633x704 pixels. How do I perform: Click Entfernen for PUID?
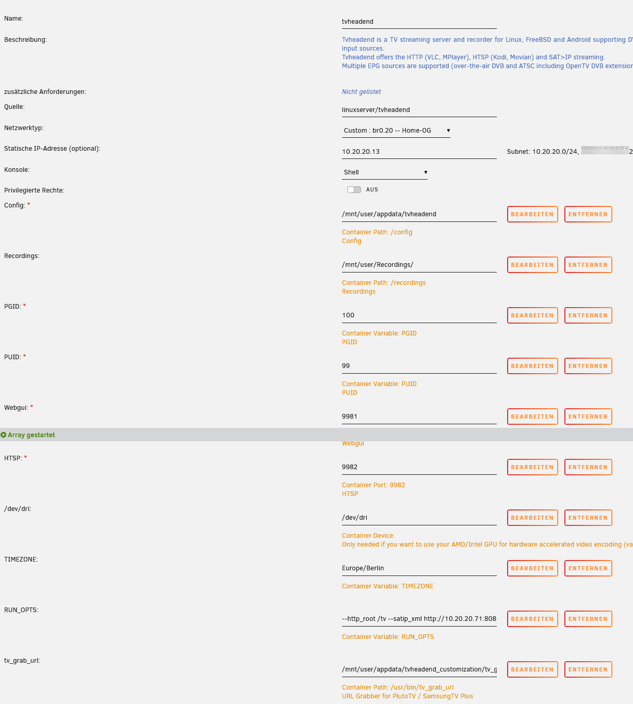(x=588, y=366)
